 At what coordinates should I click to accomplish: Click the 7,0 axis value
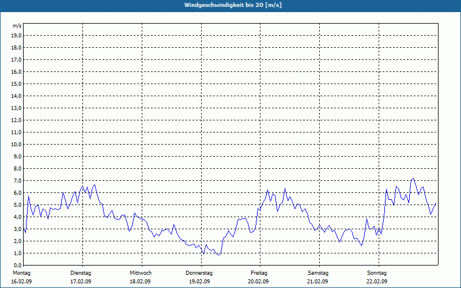point(18,180)
